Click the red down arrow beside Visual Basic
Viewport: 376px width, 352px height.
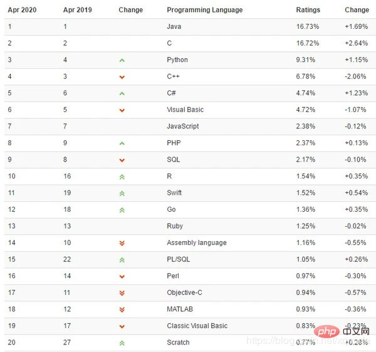pos(122,110)
